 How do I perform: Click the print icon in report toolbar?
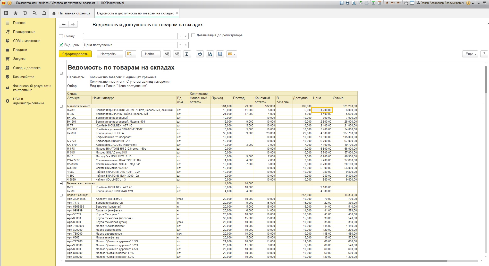200,54
